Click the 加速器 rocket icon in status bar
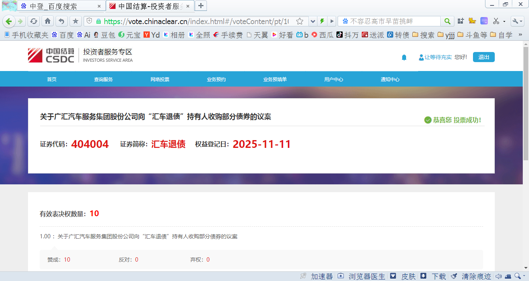Image resolution: width=529 pixels, height=281 pixels. click(303, 276)
